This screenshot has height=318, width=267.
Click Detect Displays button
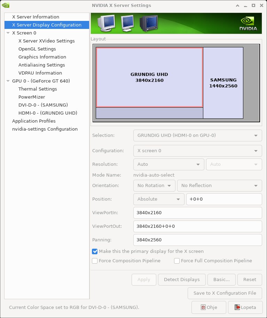point(182,280)
